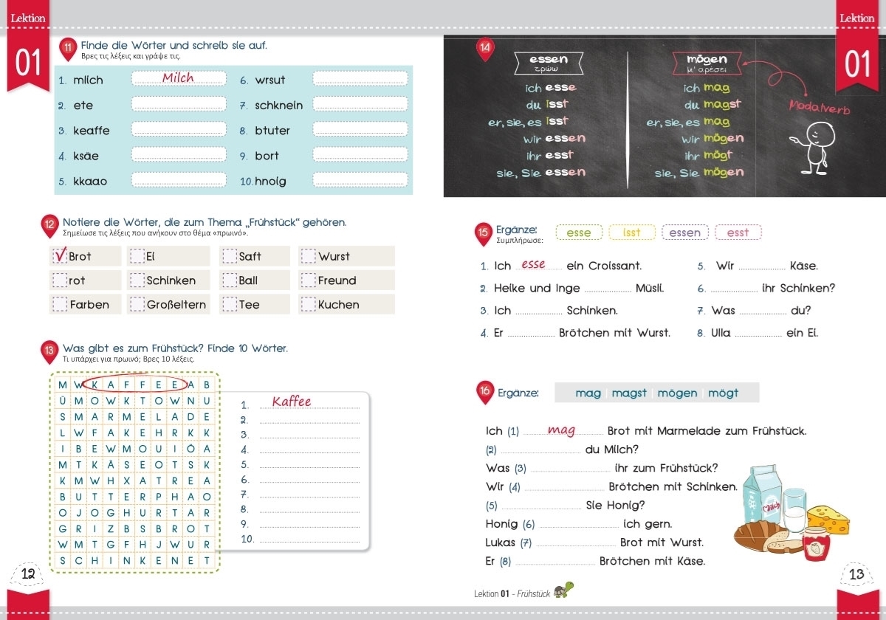Click the answer box next to 'schkneln'
This screenshot has height=620, width=886.
point(360,105)
